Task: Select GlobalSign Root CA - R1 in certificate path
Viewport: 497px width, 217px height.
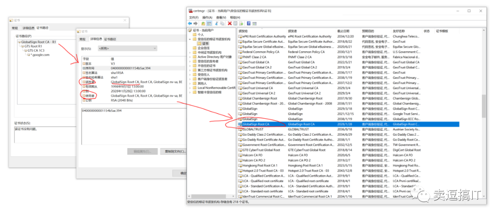Action: click(38, 42)
